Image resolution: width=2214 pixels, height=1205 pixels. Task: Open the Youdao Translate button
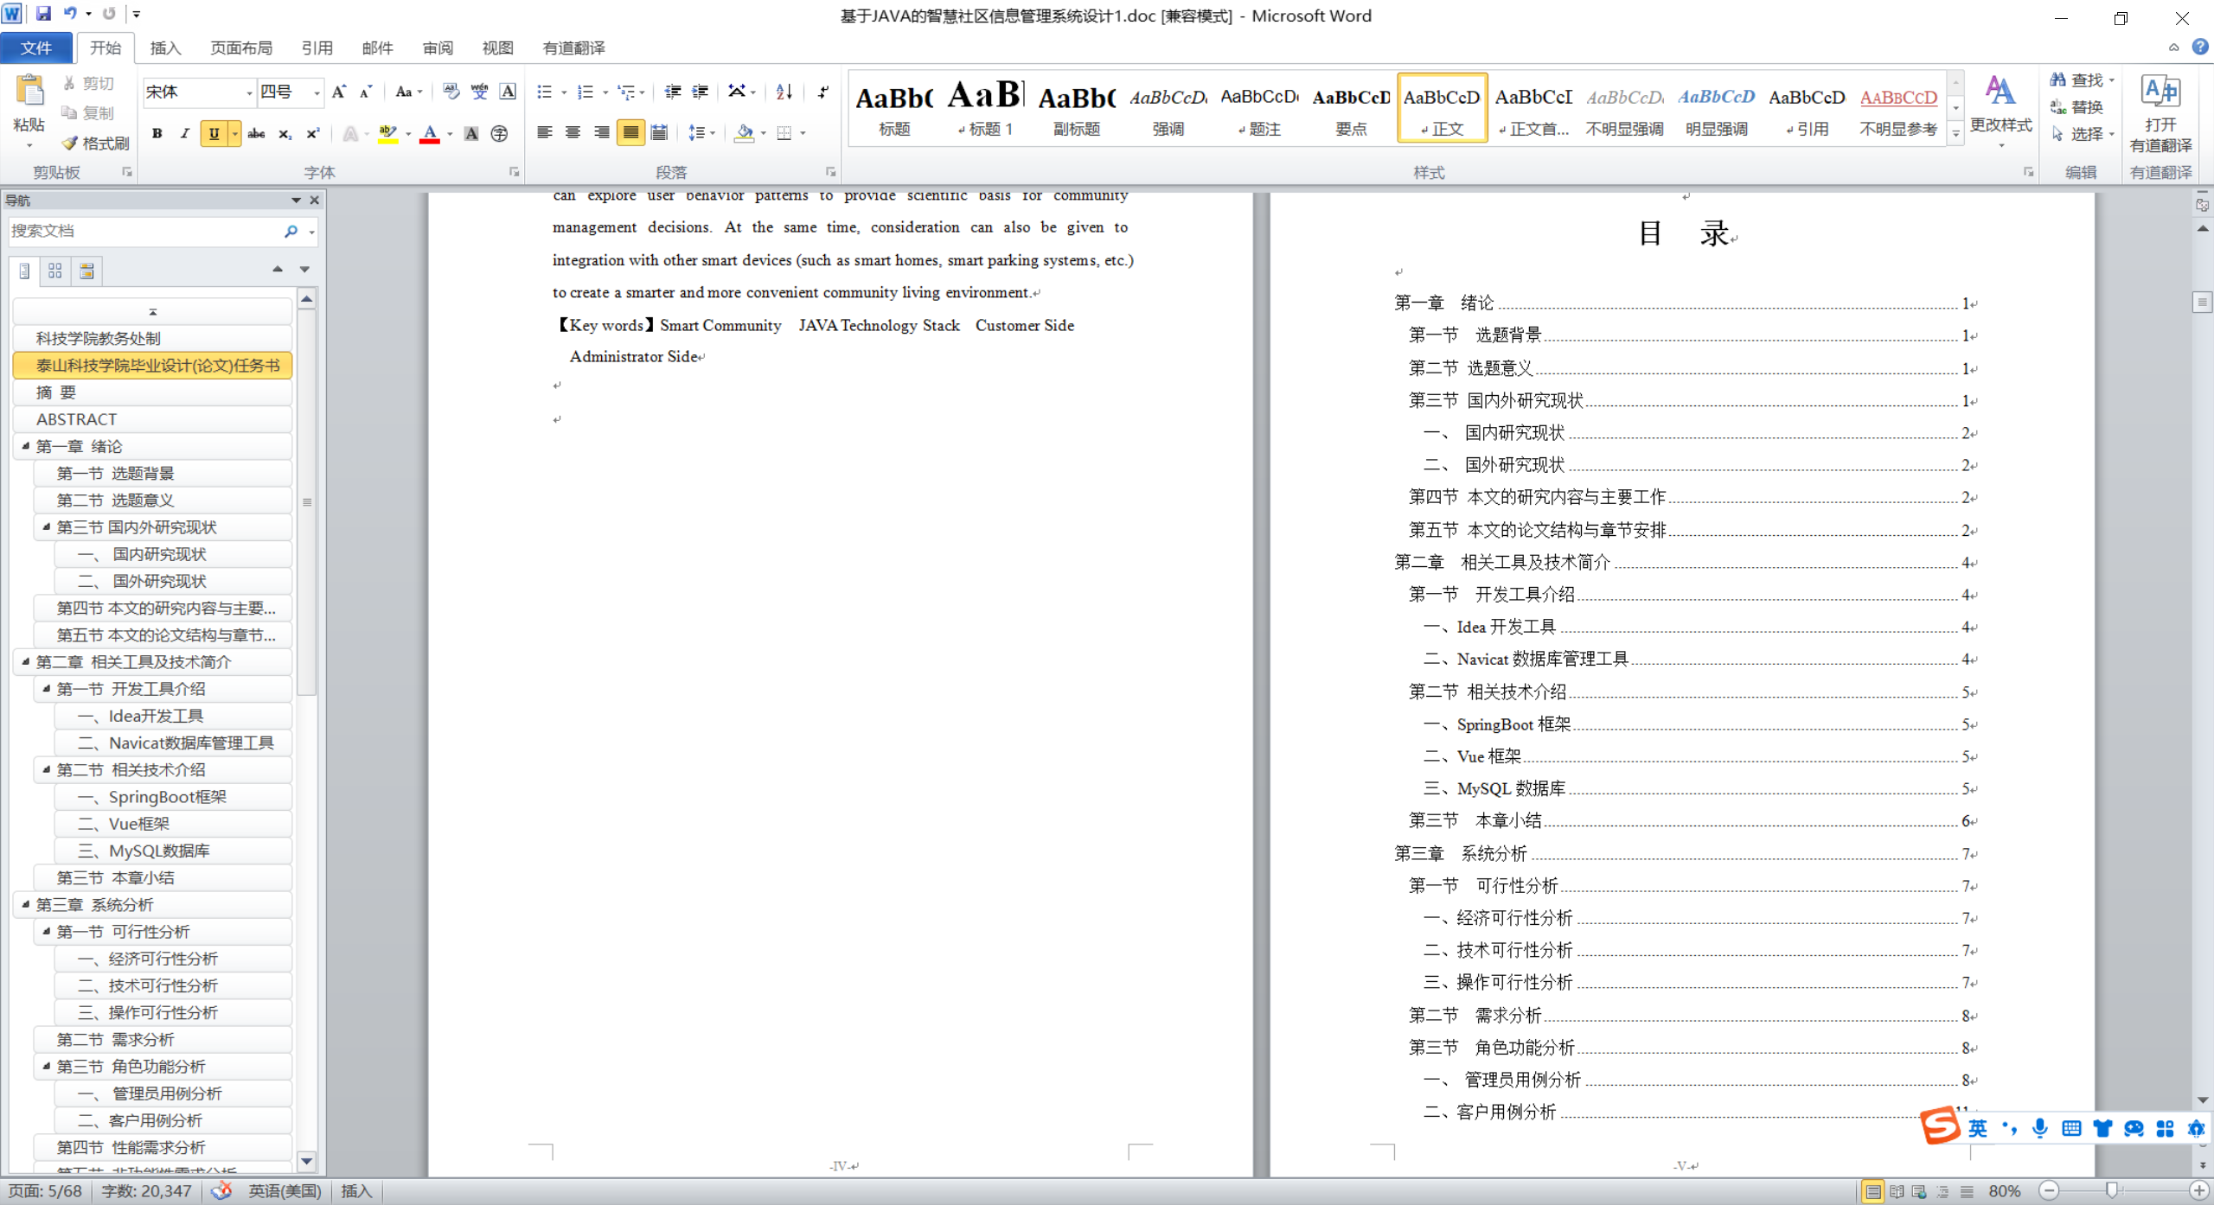(2160, 112)
